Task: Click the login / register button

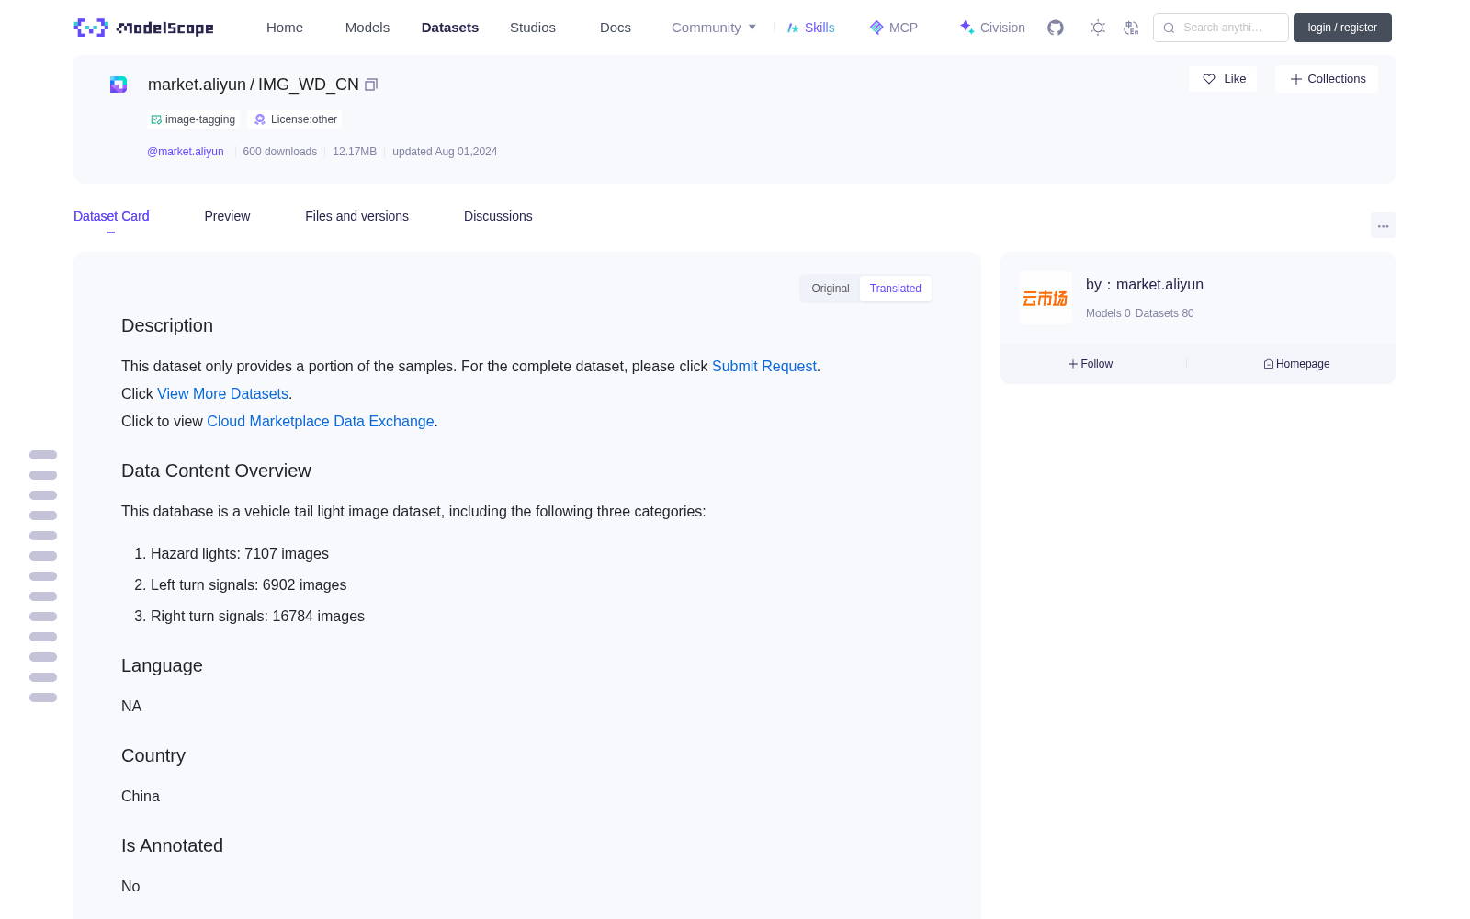Action: point(1342,28)
